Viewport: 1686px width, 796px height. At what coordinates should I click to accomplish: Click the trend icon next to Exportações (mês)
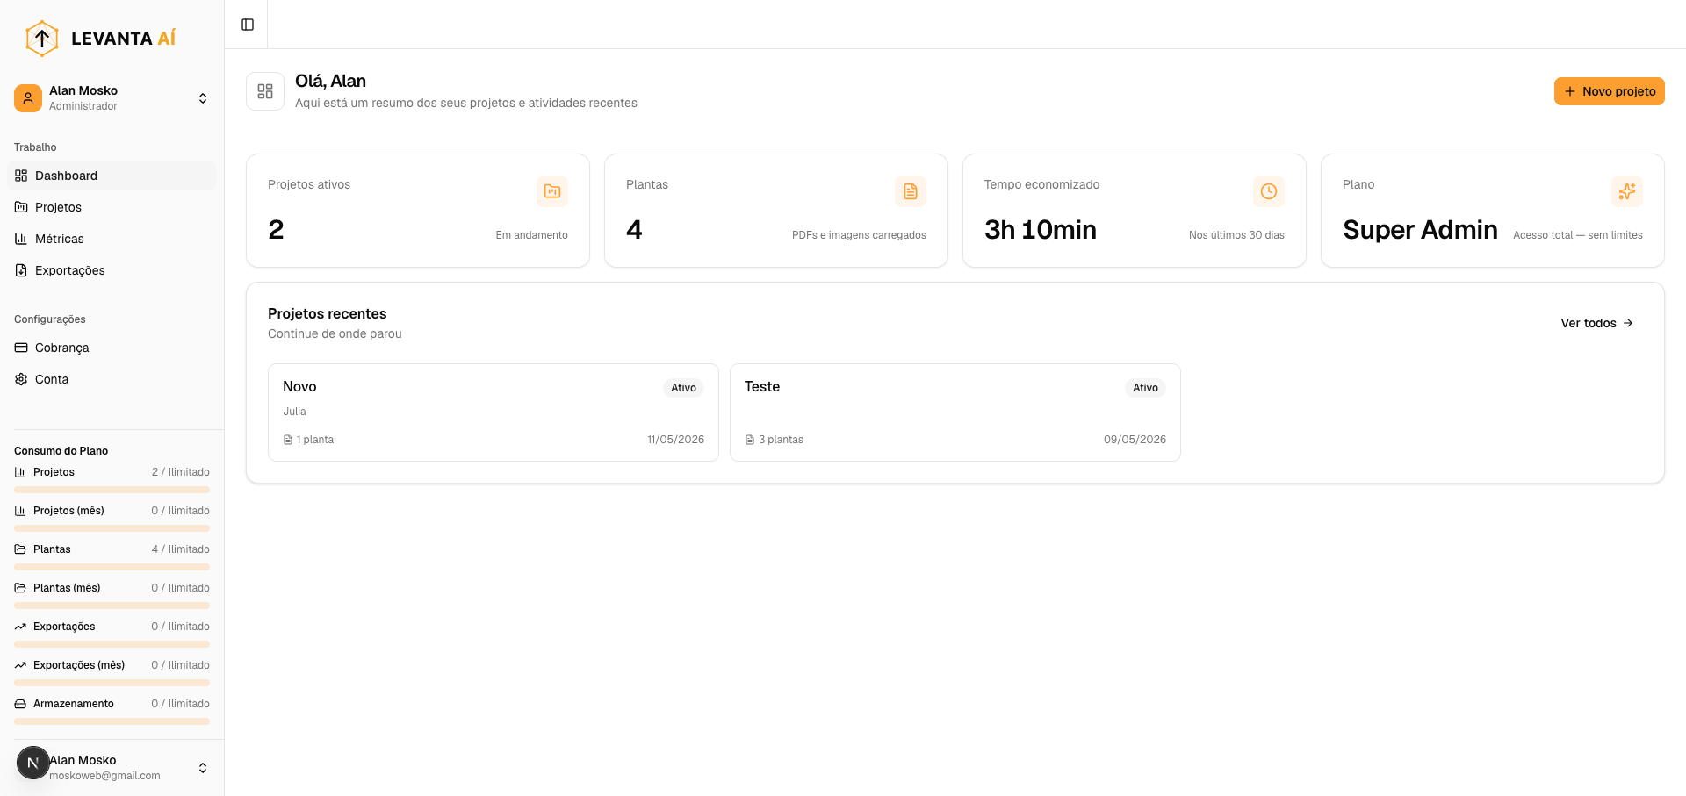click(x=20, y=665)
